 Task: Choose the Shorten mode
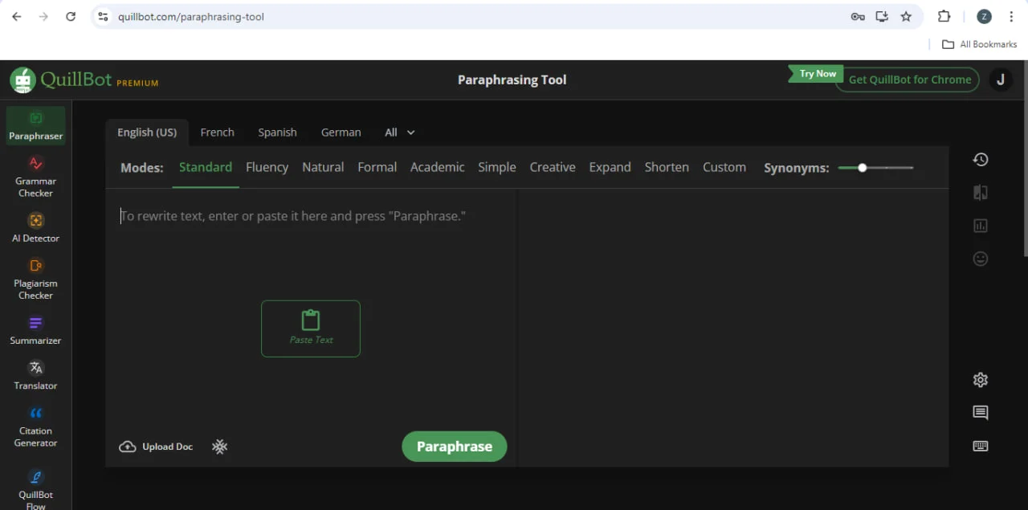pos(667,167)
